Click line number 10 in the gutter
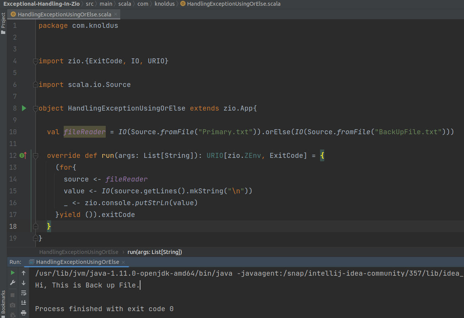 point(13,132)
